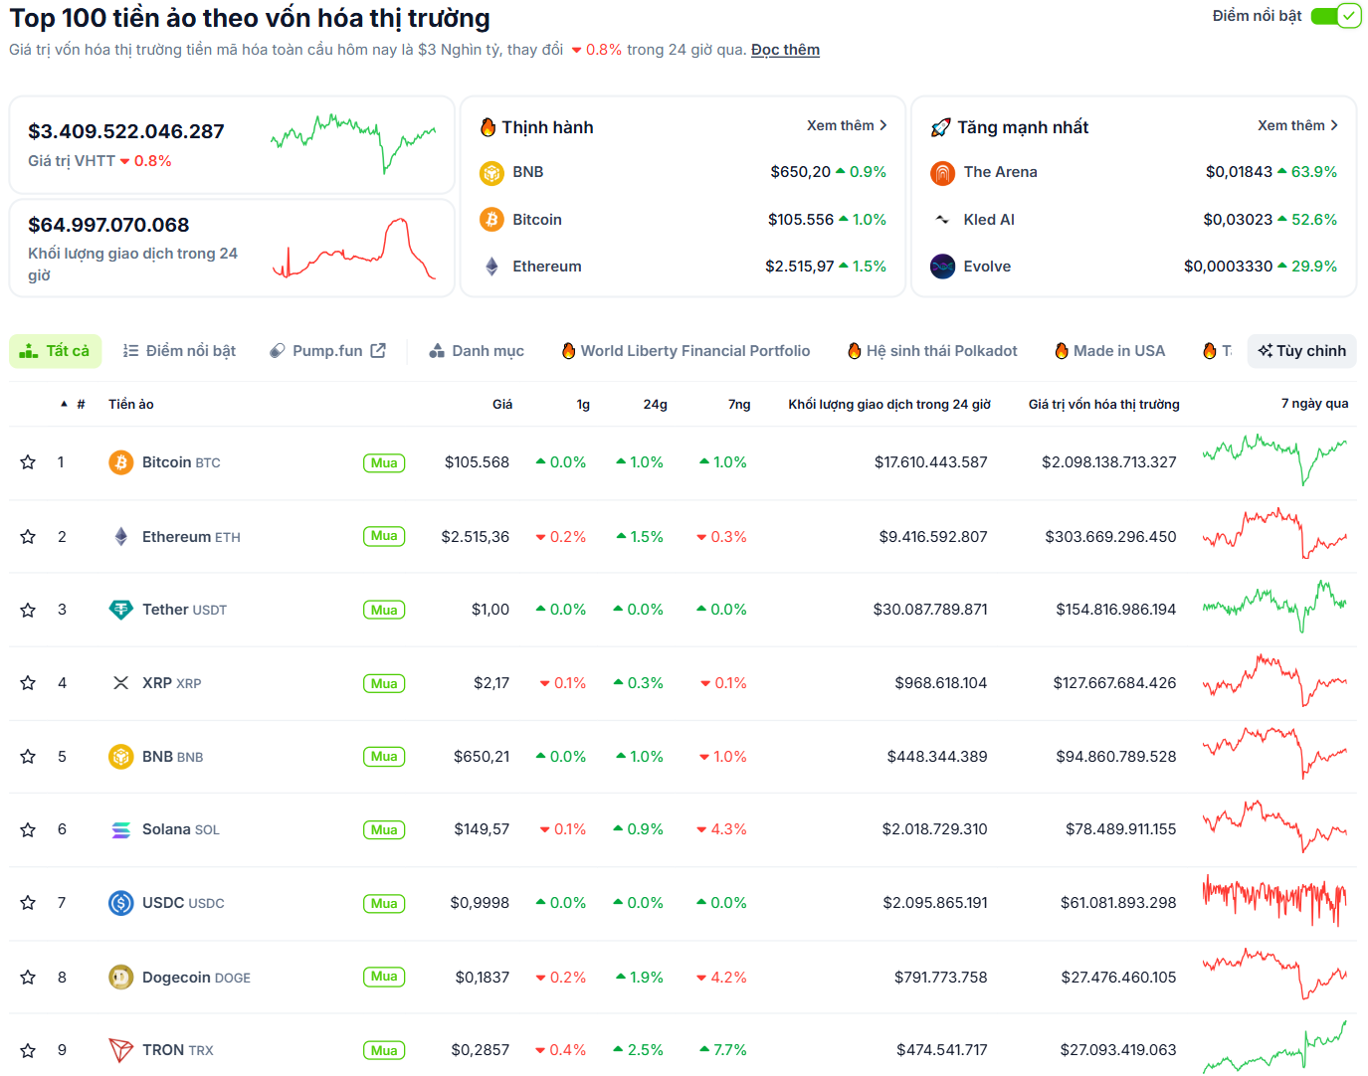1368x1076 pixels.
Task: Click the Dogecoin logo icon
Action: (120, 978)
